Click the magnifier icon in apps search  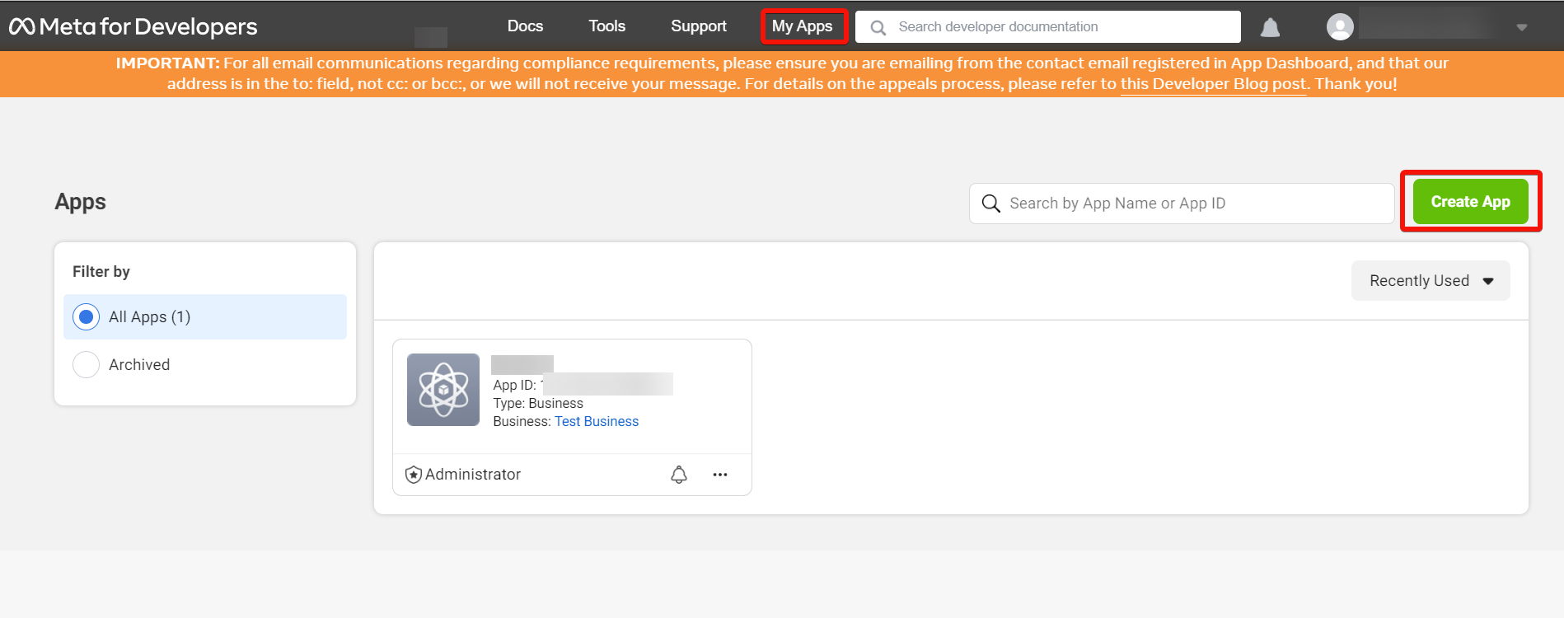990,204
